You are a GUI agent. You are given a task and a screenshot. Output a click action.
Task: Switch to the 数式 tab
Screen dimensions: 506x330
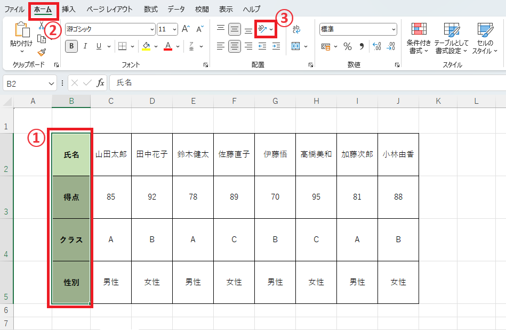(151, 10)
